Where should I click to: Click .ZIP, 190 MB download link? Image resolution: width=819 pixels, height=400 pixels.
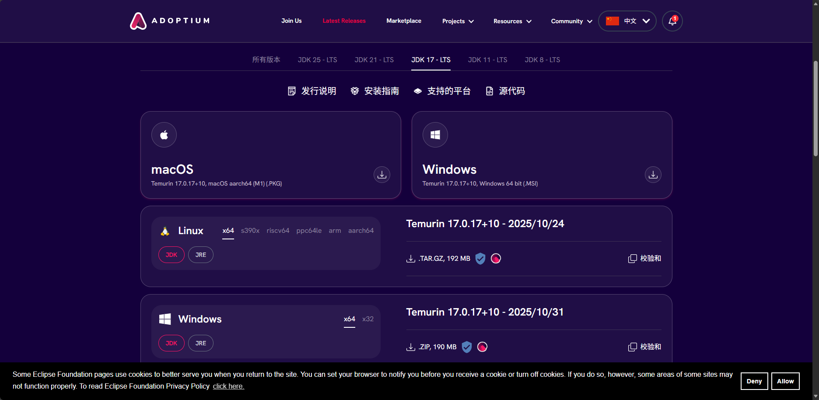[x=431, y=347]
